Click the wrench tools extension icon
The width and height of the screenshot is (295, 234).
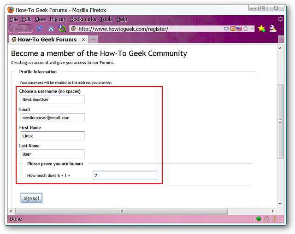point(272,29)
